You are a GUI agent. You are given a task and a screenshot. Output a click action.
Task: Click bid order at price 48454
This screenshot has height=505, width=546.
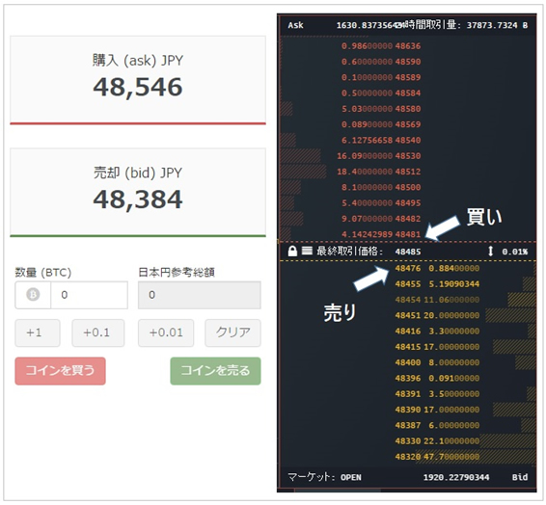pos(437,300)
